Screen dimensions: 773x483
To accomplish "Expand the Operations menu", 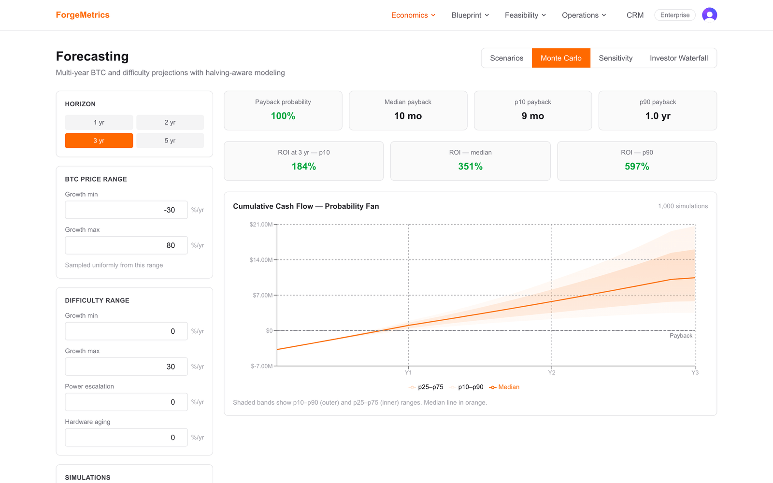I will (x=584, y=15).
